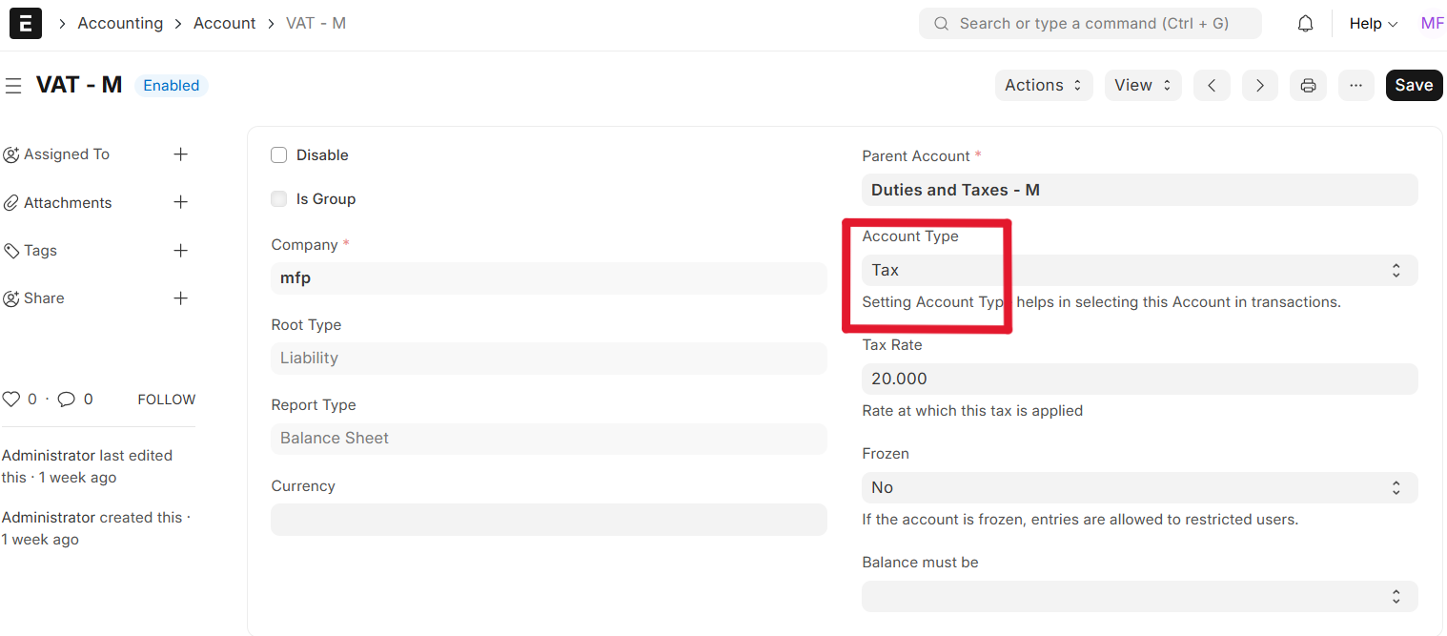
Task: Go to previous record arrow
Action: [x=1212, y=85]
